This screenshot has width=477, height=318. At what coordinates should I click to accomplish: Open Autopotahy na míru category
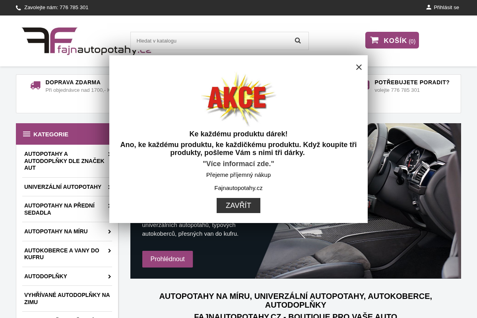pos(56,231)
